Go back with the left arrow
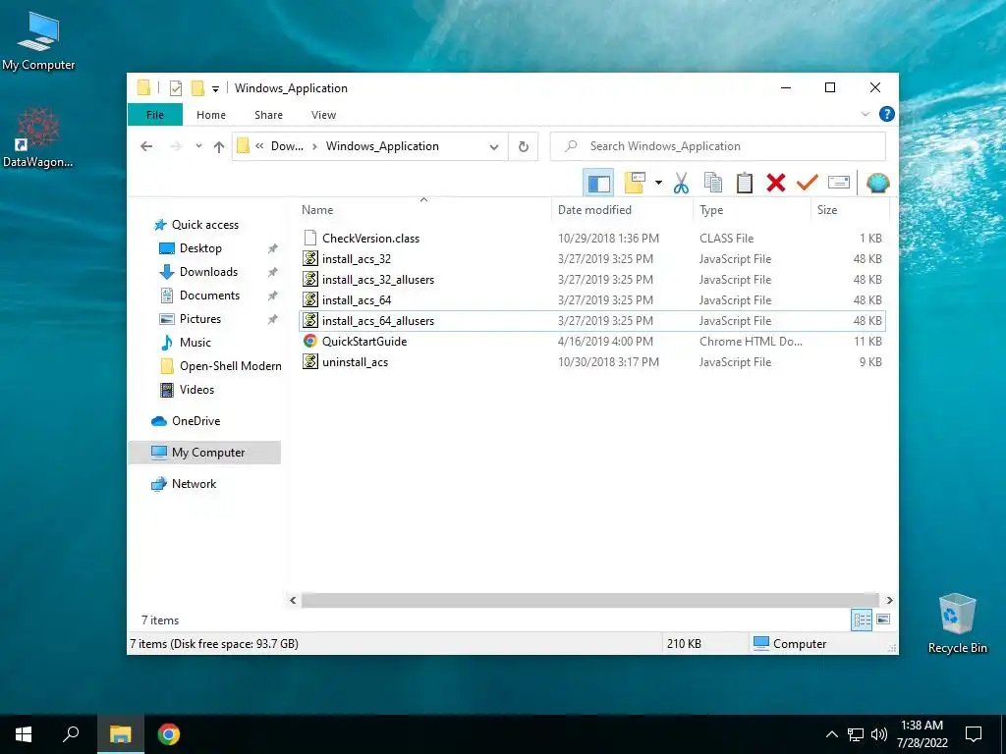Screen dimensions: 1006x754 coord(146,147)
